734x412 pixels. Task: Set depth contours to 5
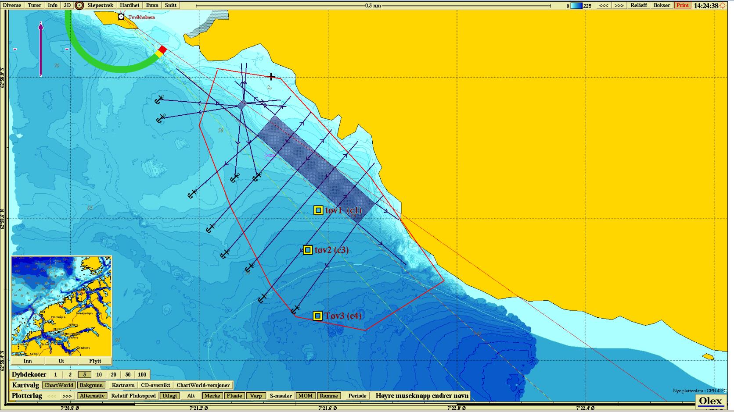85,374
